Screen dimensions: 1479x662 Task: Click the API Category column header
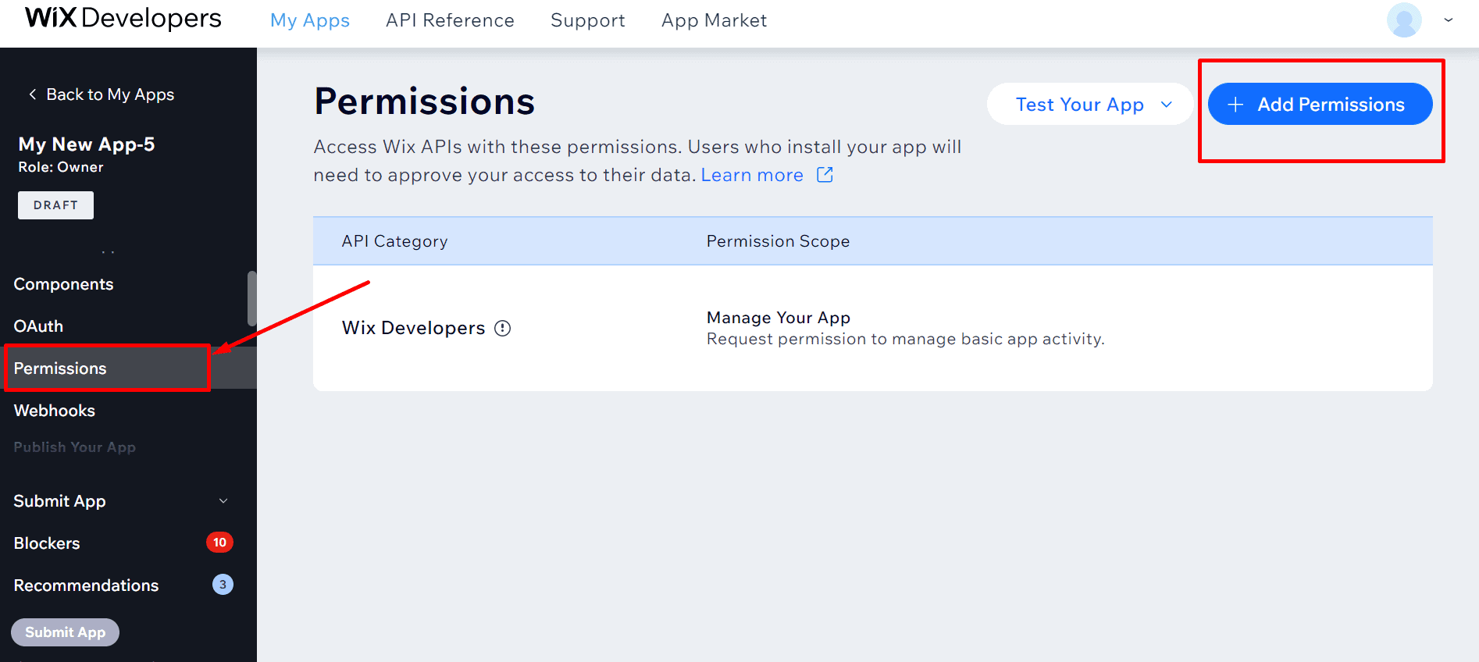[x=394, y=241]
